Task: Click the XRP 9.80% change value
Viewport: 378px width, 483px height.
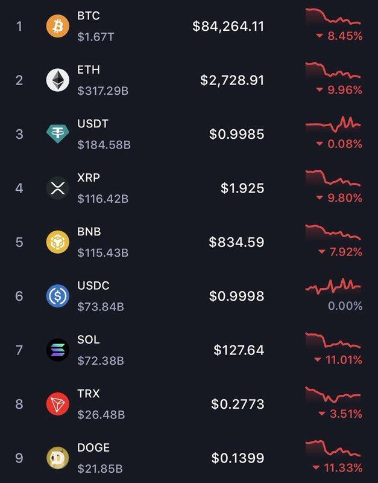Action: (339, 198)
